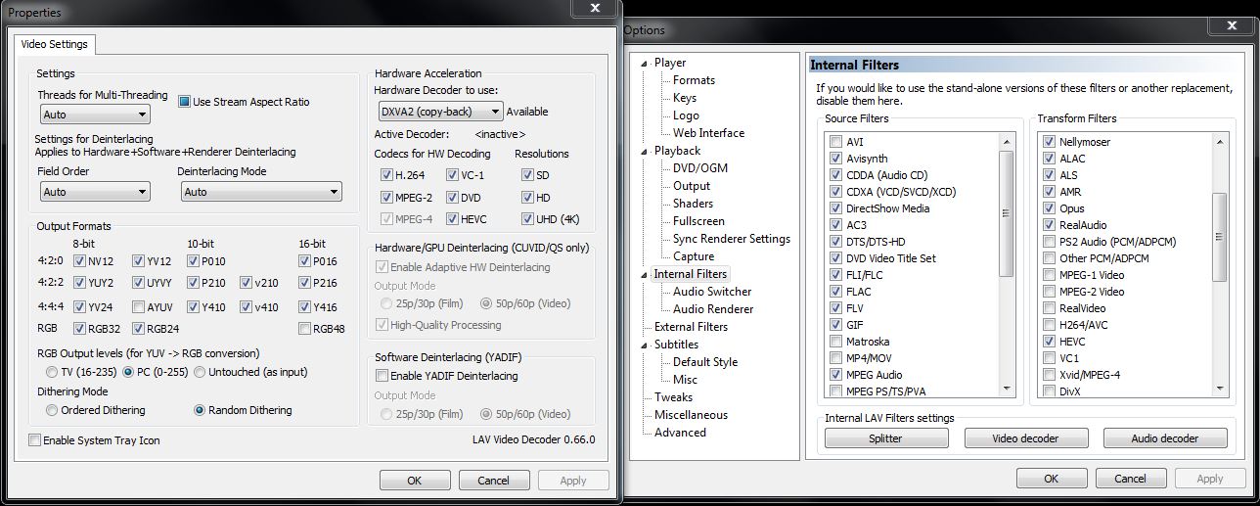This screenshot has width=1260, height=506.
Task: Switch to the Video Settings tab
Action: click(54, 44)
